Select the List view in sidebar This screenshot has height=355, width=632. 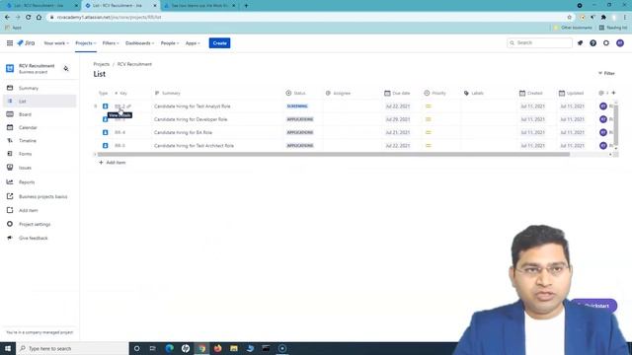[39, 101]
